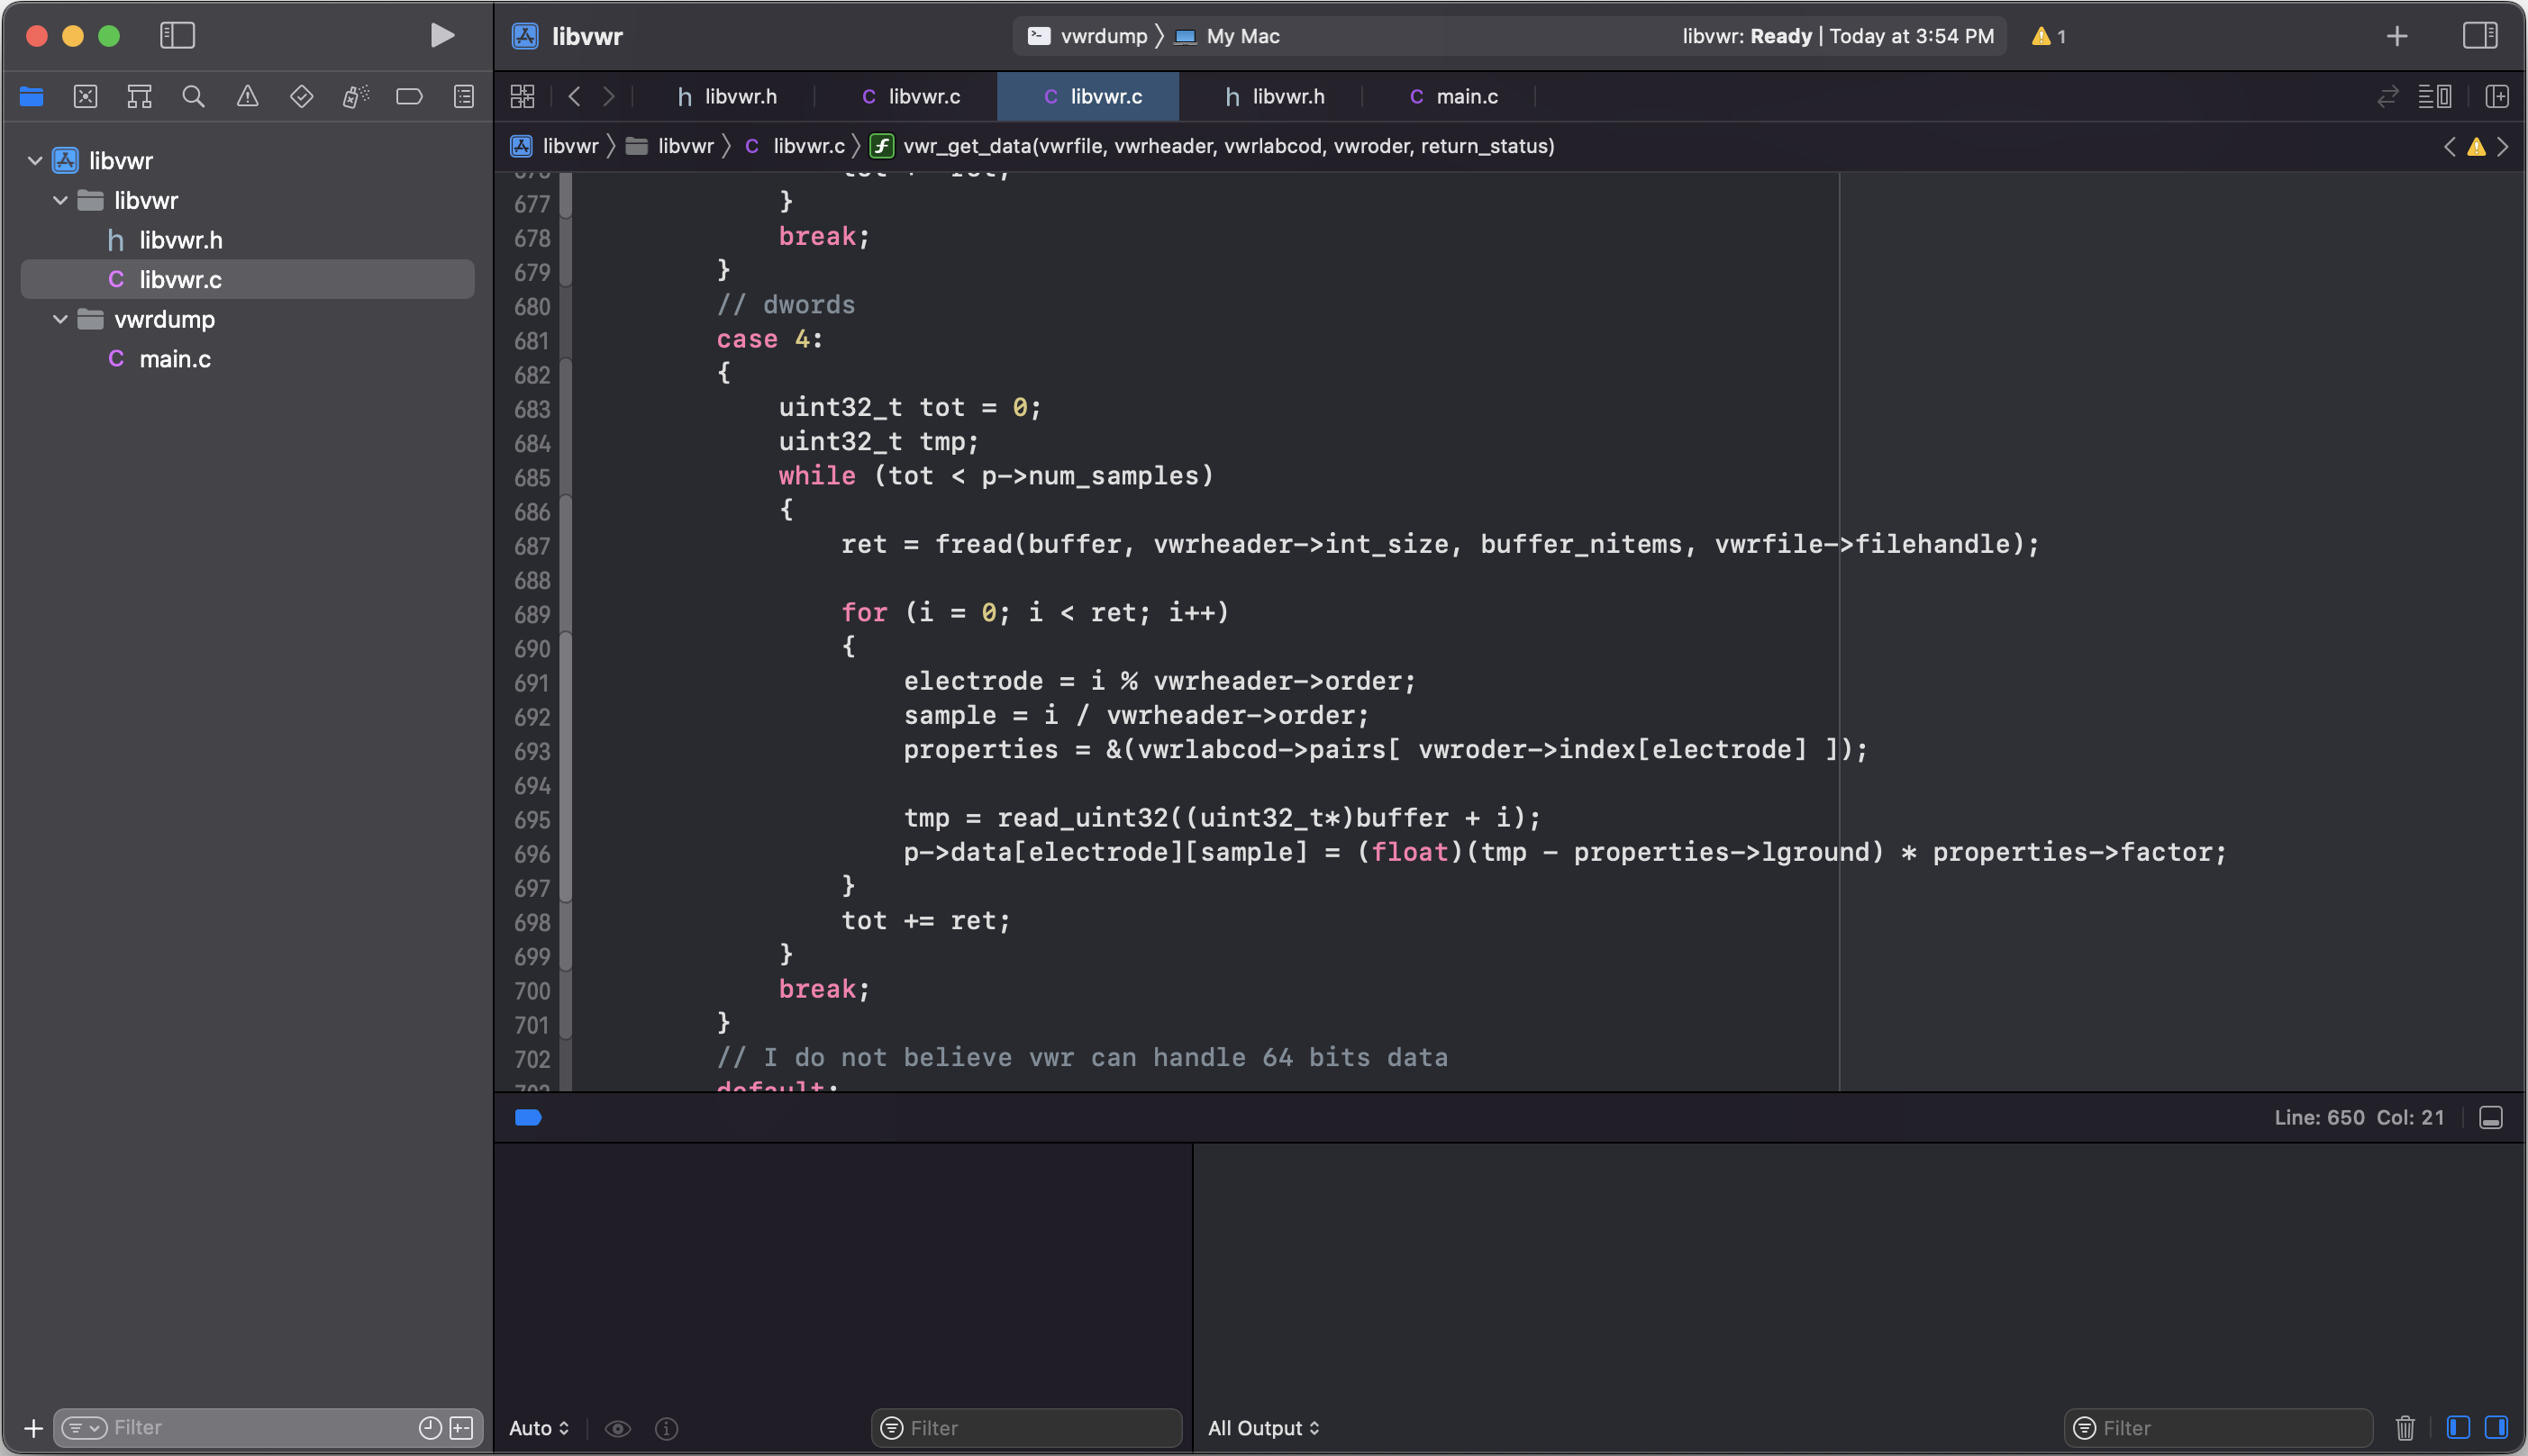Open the Breakpoint navigator icon
The image size is (2528, 1456).
tap(409, 97)
